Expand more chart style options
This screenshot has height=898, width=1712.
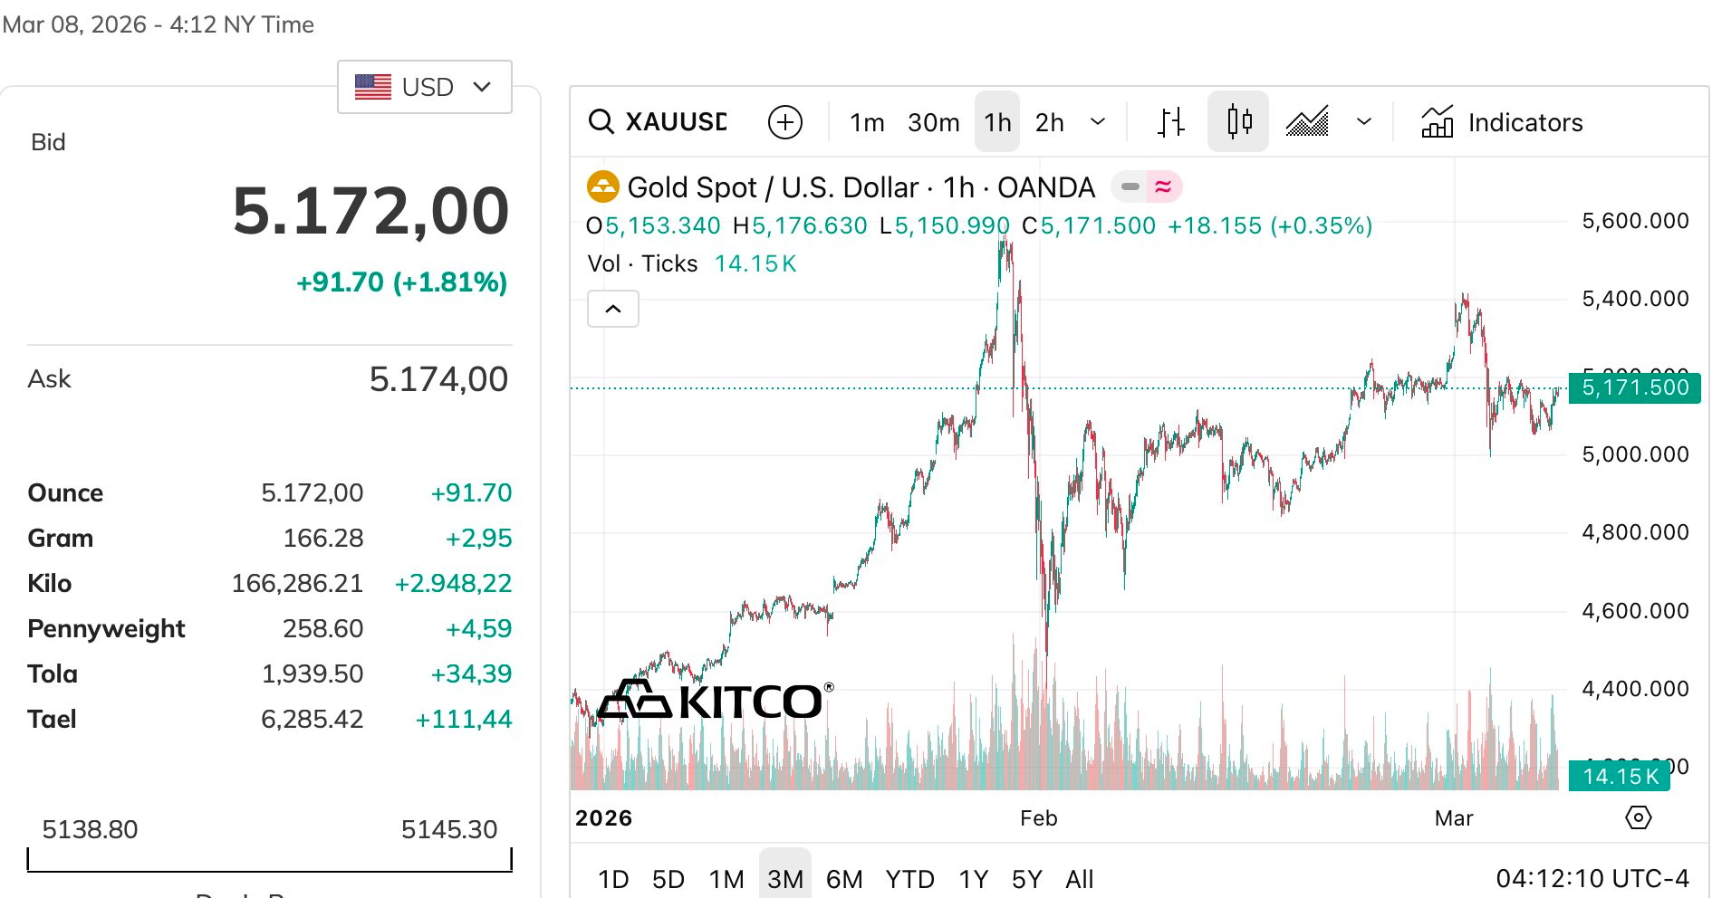[x=1364, y=121]
